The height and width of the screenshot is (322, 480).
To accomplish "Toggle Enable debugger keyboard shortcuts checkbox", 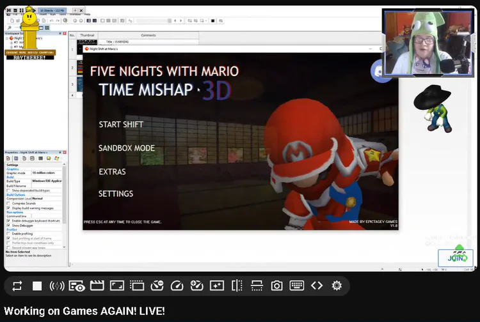I will tap(8, 220).
